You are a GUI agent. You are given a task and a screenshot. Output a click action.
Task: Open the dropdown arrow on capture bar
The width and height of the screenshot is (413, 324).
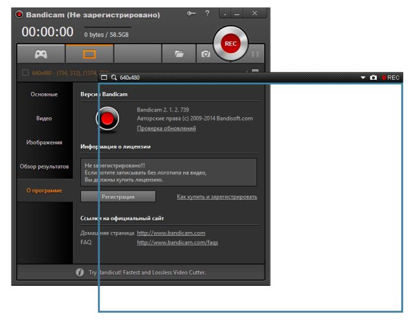(x=363, y=78)
